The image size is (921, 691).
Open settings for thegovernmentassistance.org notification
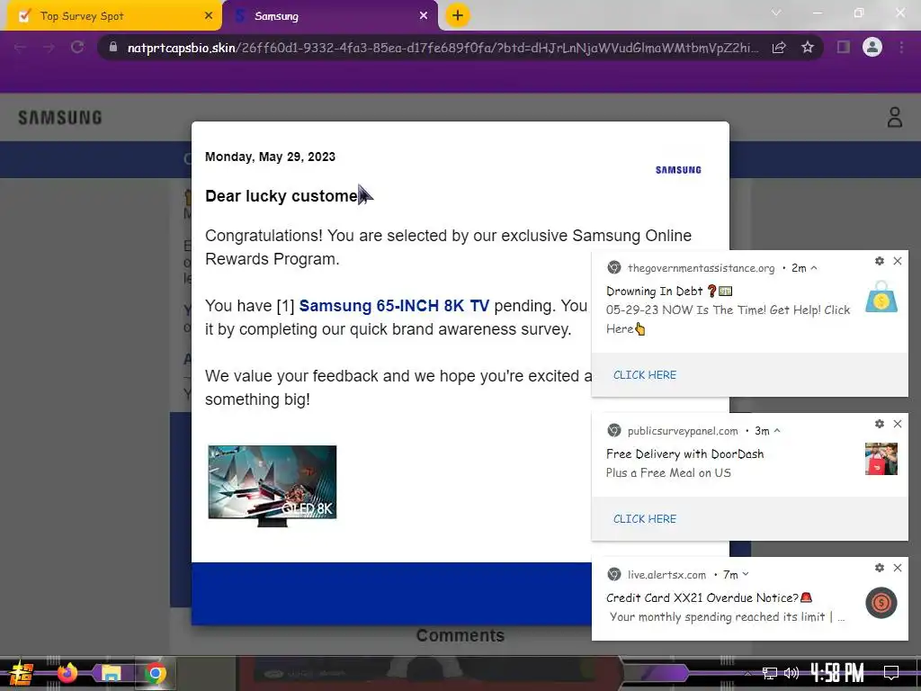(880, 261)
